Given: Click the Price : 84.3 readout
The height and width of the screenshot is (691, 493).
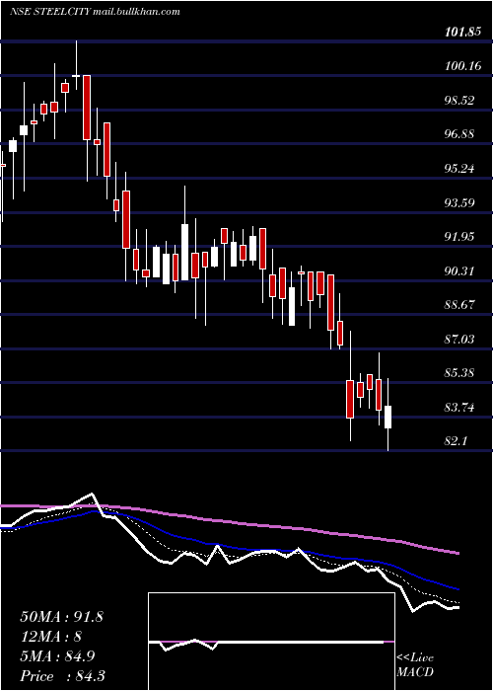Looking at the screenshot, I should (x=62, y=676).
